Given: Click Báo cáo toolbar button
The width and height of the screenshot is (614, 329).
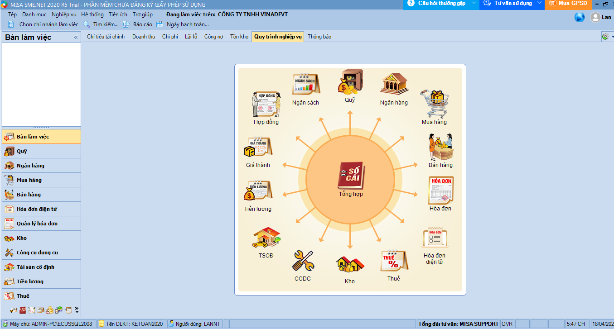Looking at the screenshot, I should point(138,24).
